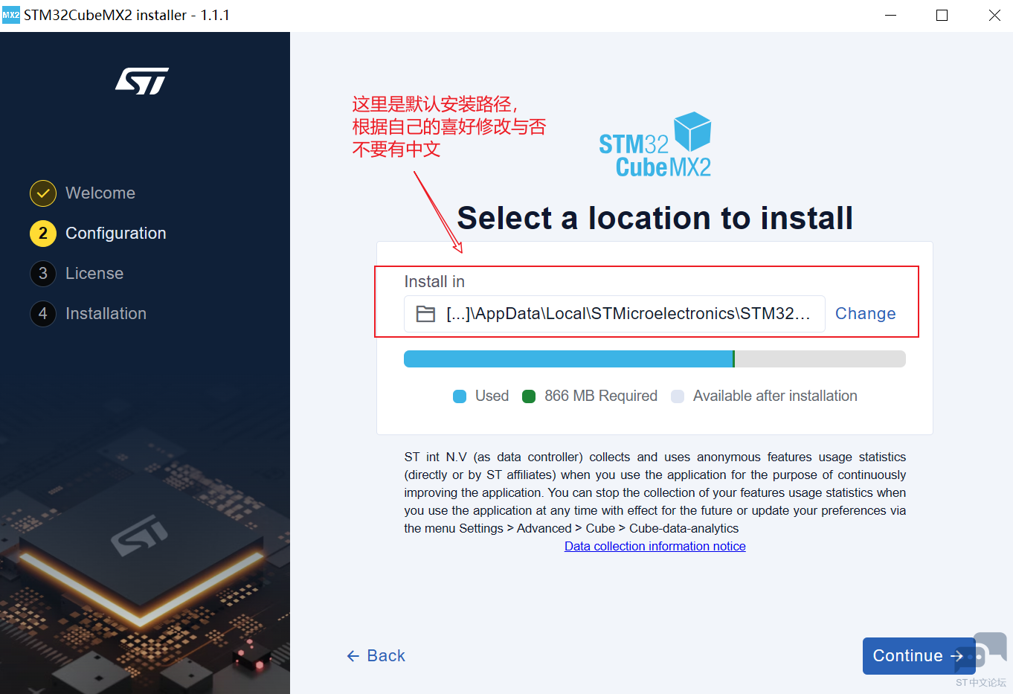Click the installer window title text
The width and height of the screenshot is (1013, 694).
click(x=126, y=16)
